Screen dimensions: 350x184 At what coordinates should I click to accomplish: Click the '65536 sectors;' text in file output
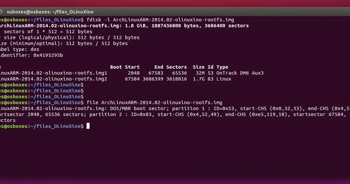click(x=66, y=114)
